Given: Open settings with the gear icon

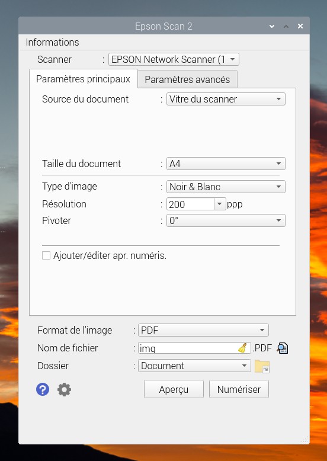Looking at the screenshot, I should click(x=64, y=389).
